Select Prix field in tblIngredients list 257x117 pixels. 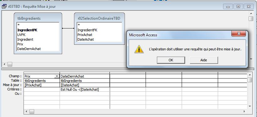click(20, 44)
